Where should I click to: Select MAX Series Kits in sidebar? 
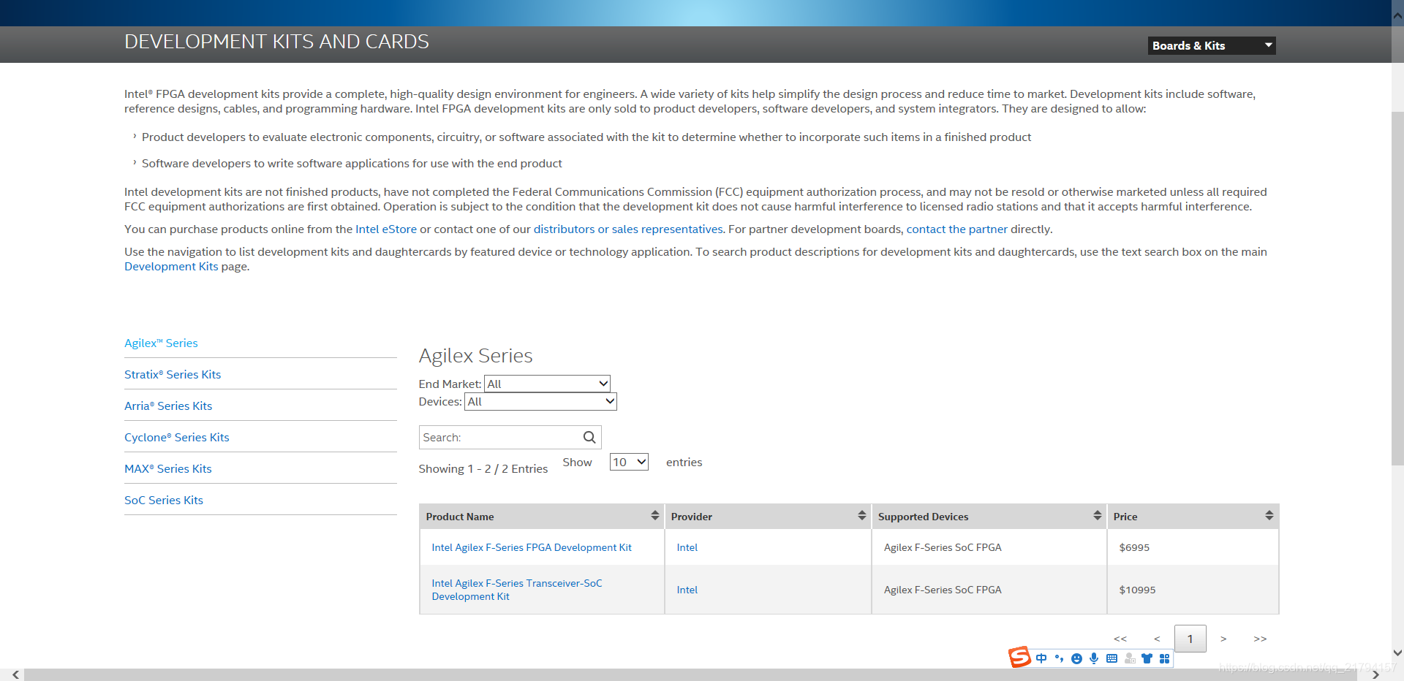[168, 468]
